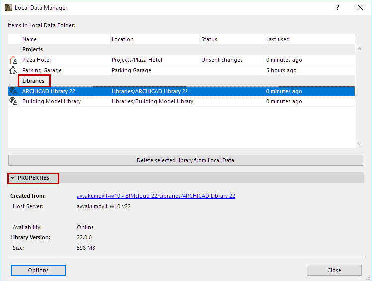Image resolution: width=372 pixels, height=281 pixels.
Task: Select the ARCHICAD Library 22 name cell
Action: (x=49, y=91)
